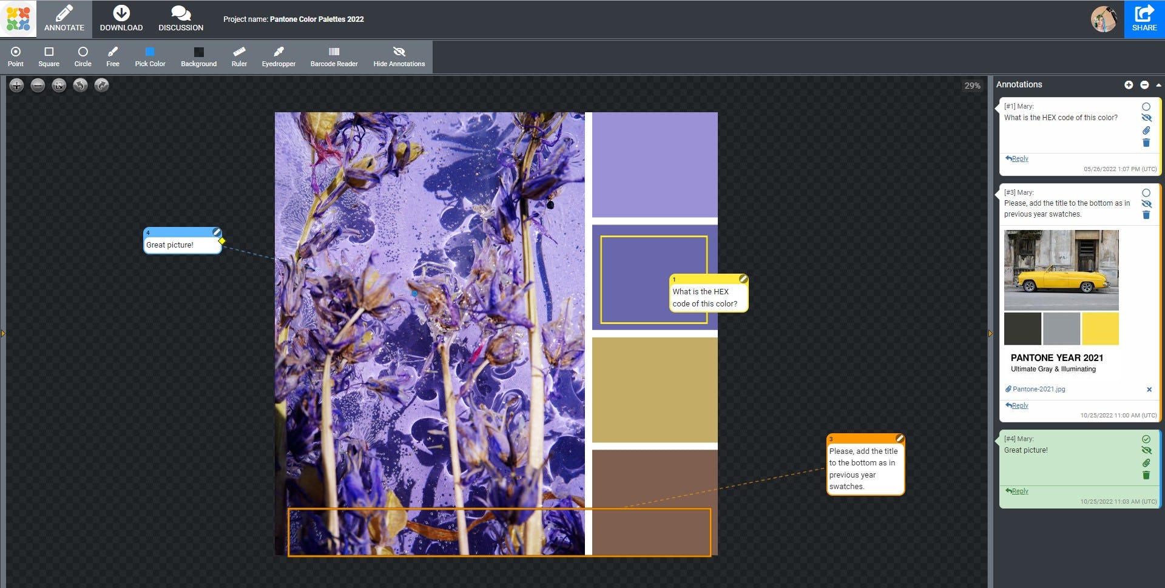Activate the Eyedropper tool

click(x=279, y=56)
